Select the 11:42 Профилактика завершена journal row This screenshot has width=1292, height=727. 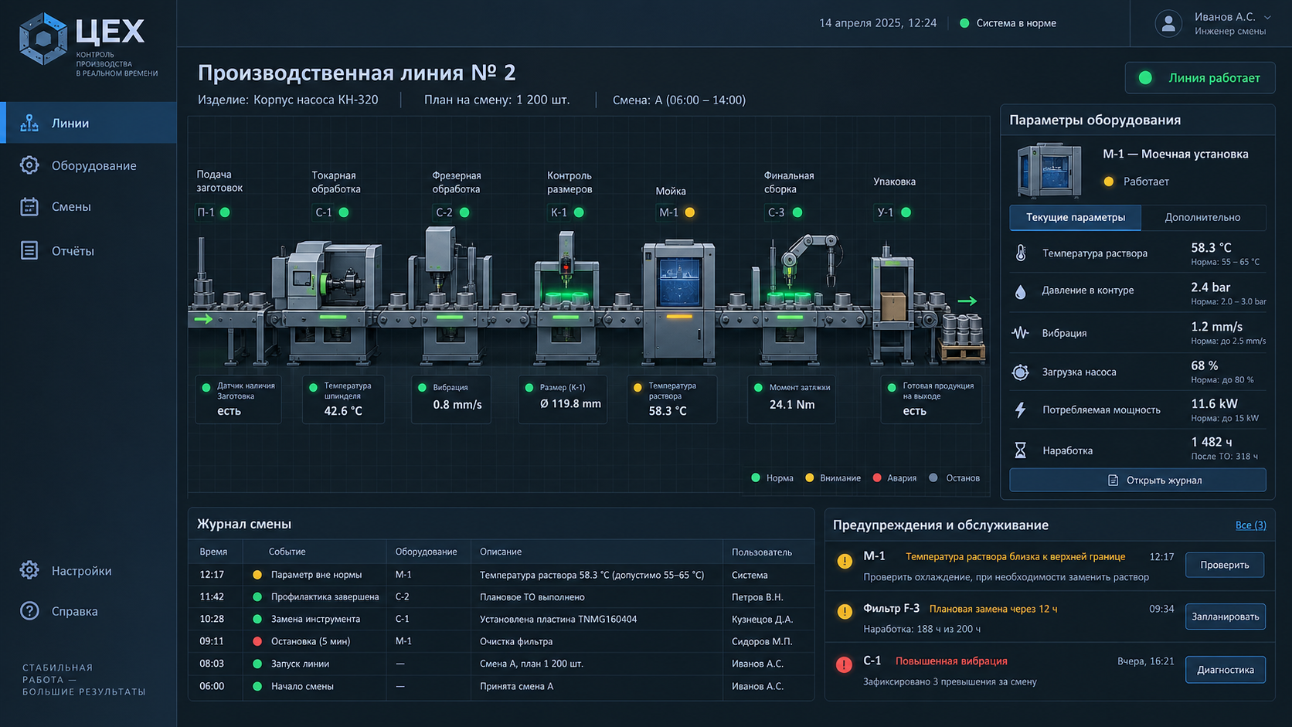click(x=501, y=597)
